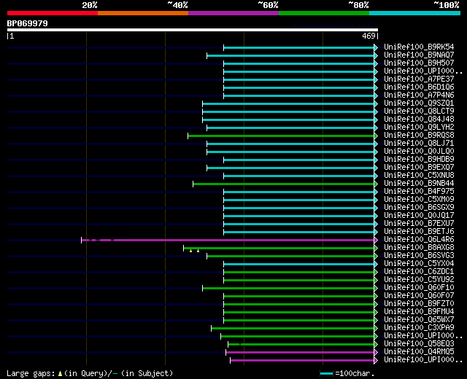The height and width of the screenshot is (379, 467).
Task: Click the green ~80% identity legend segment
Action: pos(324,13)
